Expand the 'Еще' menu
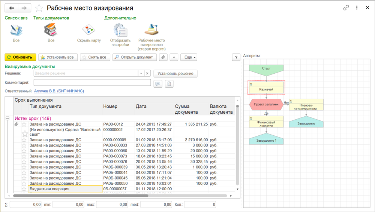 (189, 57)
